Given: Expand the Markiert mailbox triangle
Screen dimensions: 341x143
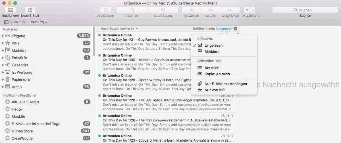Looking at the screenshot, I should point(3,50).
